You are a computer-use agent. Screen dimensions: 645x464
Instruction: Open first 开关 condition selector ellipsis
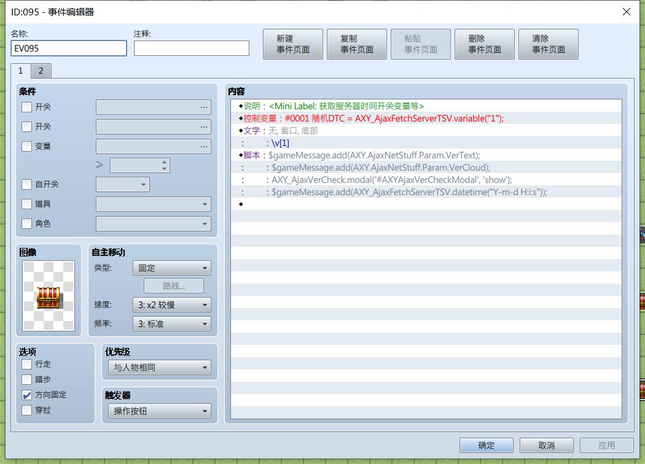tap(203, 107)
